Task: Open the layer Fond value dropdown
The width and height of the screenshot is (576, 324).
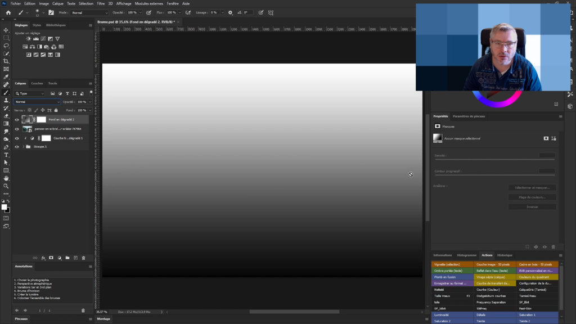Action: 90,110
